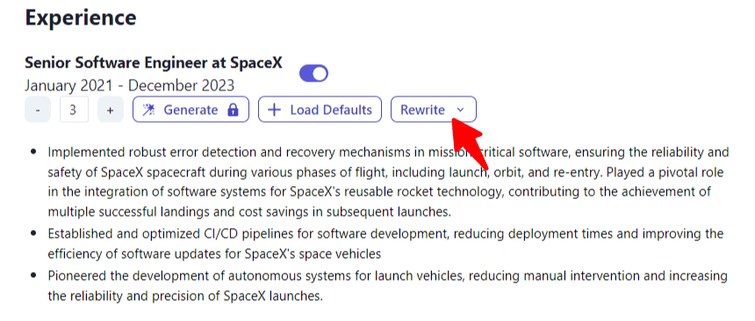Toggle off the SpaceX experience switch

coord(314,74)
